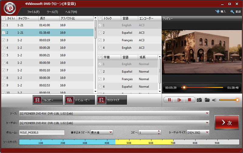Mute audio with the speaker icon
Screen dimensions: 243x153
coord(214,100)
